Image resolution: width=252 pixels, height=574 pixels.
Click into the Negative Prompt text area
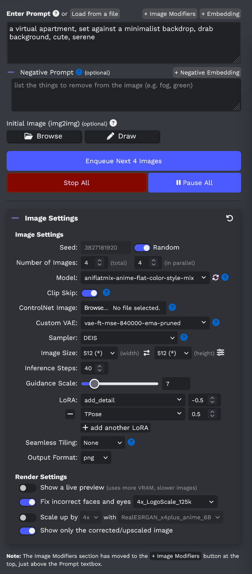pos(126,95)
